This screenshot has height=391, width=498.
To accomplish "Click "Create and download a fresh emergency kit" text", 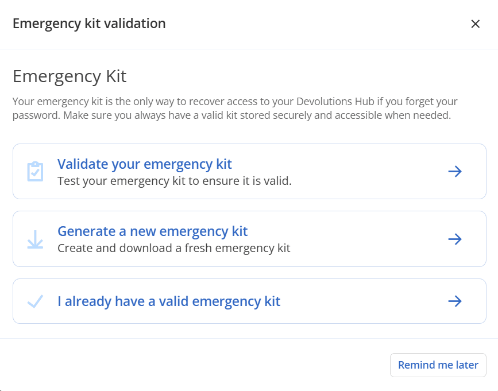I will point(174,249).
